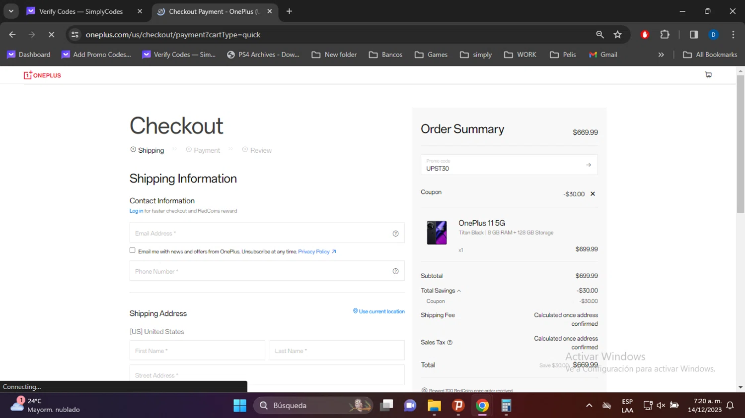Focus the Last Name field
Viewport: 745px width, 418px height.
point(337,351)
